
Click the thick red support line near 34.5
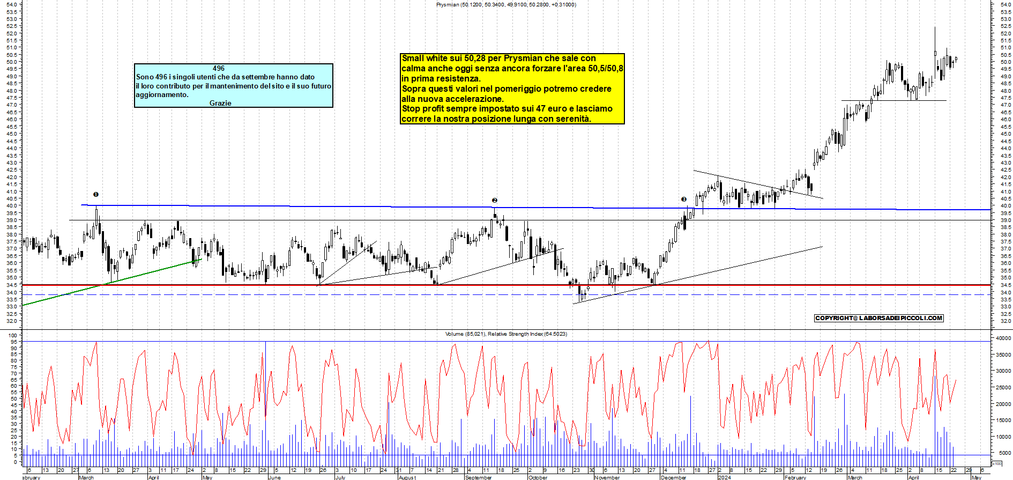click(506, 285)
